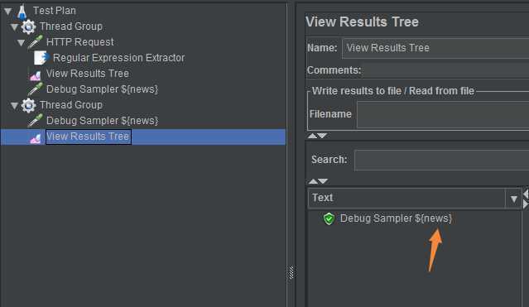The height and width of the screenshot is (307, 529).
Task: Select the first Thread Group gear icon
Action: click(x=28, y=26)
